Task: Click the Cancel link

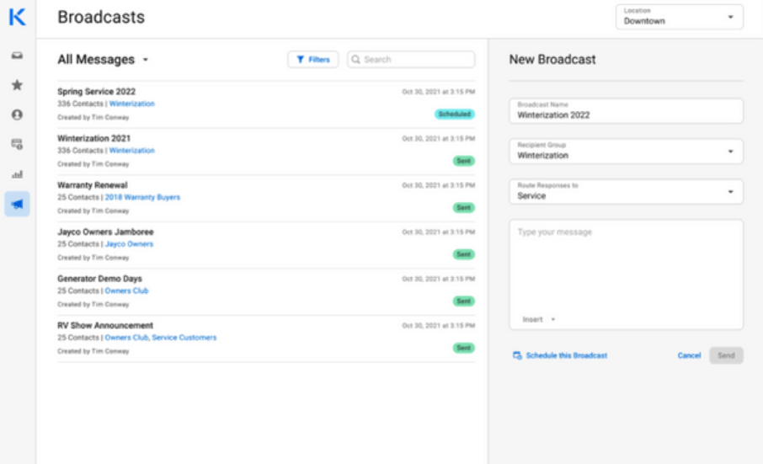Action: (689, 355)
